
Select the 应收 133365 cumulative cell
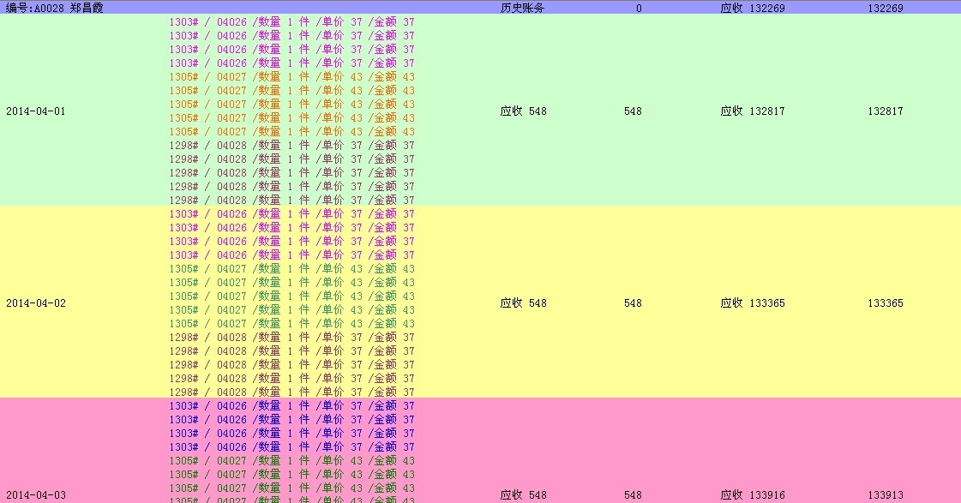click(752, 303)
